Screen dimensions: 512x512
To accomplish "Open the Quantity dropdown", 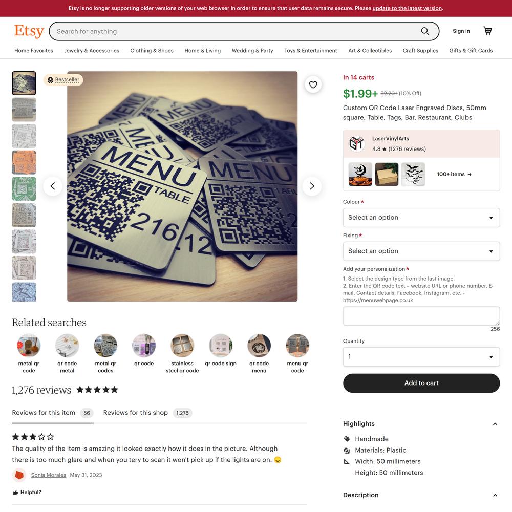I will pyautogui.click(x=421, y=356).
